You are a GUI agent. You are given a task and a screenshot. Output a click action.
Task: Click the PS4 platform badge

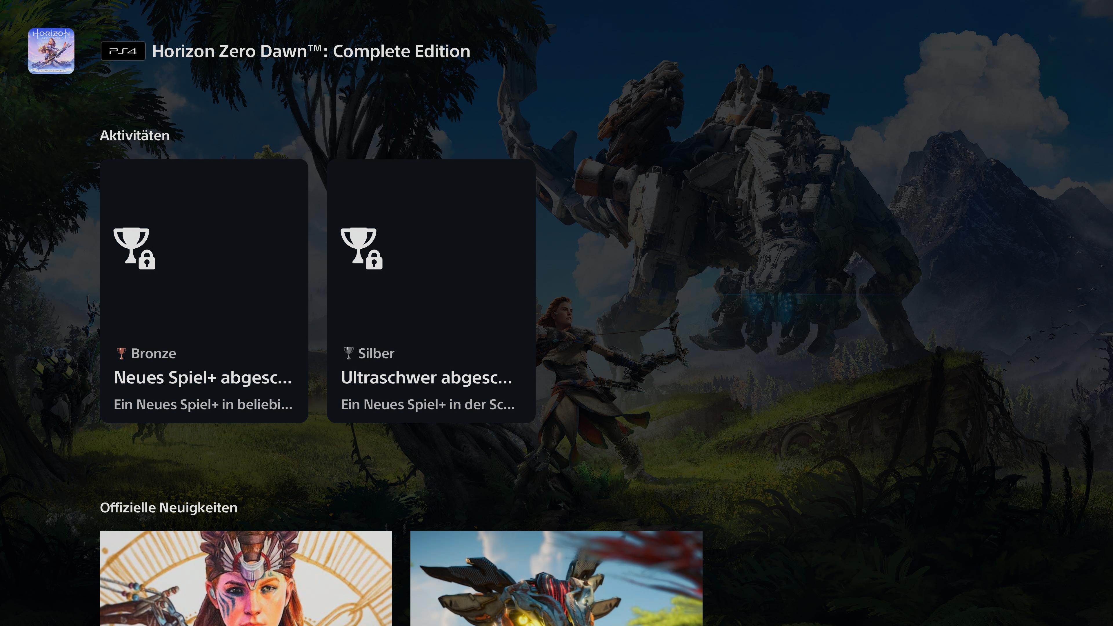point(123,51)
